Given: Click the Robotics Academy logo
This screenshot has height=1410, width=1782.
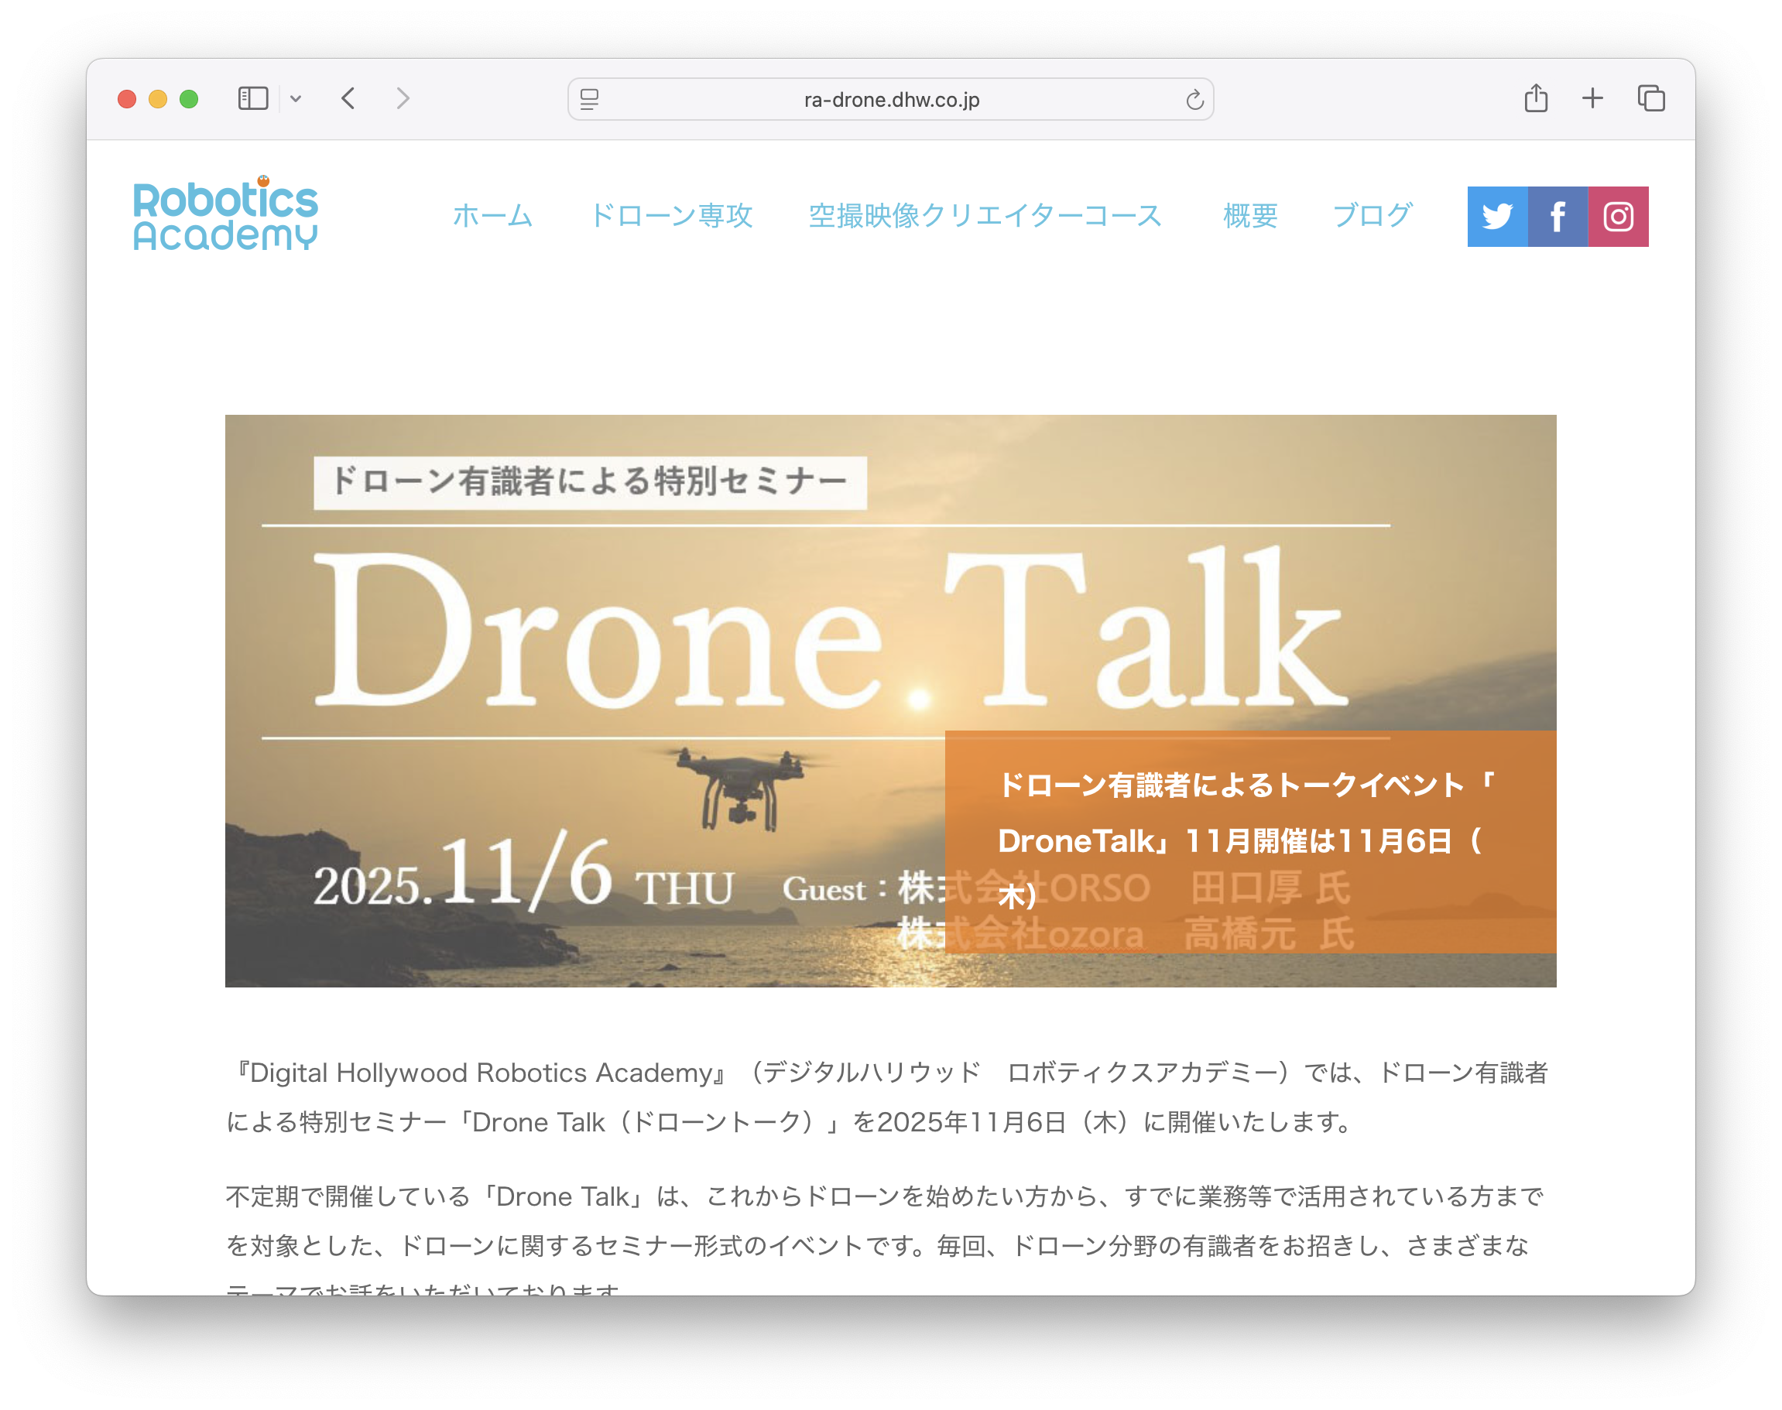Looking at the screenshot, I should (x=225, y=213).
